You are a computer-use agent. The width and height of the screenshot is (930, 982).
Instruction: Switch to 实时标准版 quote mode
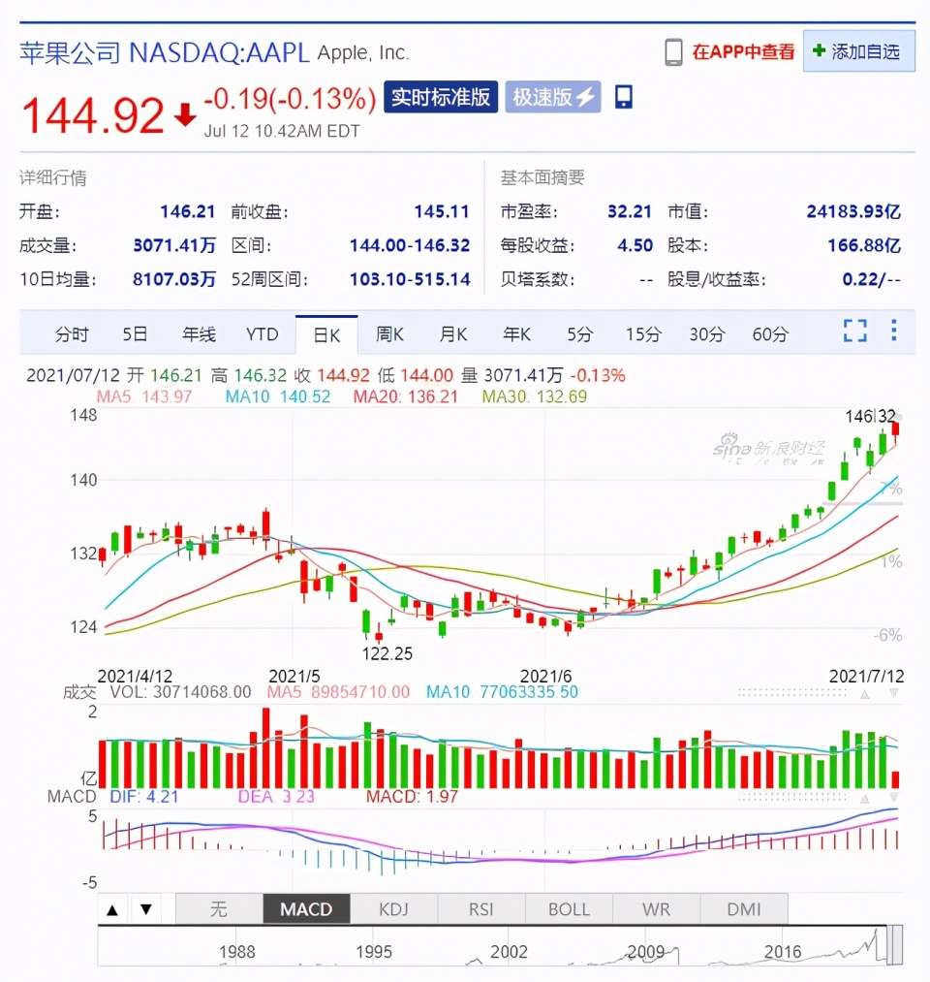pos(441,97)
